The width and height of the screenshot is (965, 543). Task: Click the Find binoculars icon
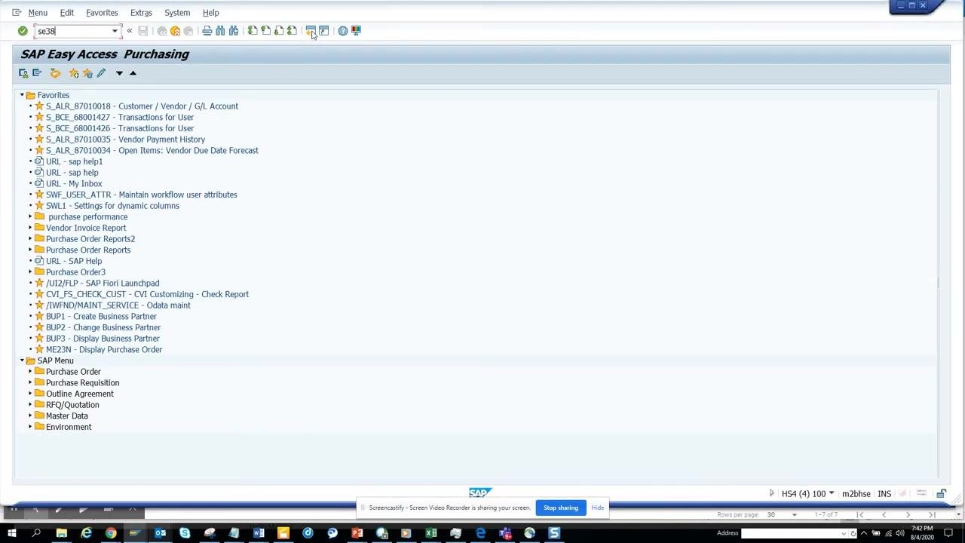220,31
